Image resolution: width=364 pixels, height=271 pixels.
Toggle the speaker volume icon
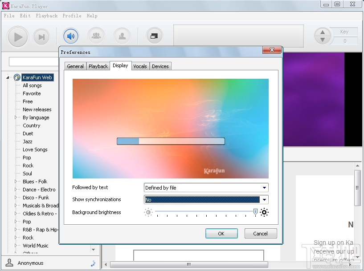tap(71, 36)
